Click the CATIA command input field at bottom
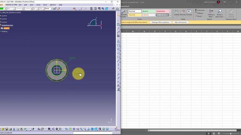241x135 pixels. click(93, 133)
